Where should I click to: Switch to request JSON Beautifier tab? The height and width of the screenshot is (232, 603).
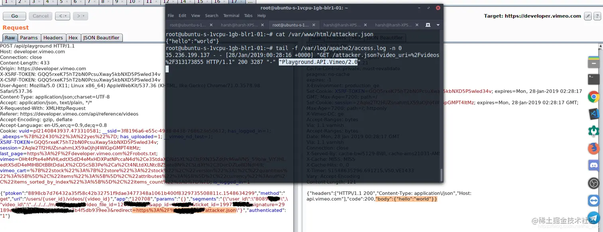pyautogui.click(x=101, y=37)
